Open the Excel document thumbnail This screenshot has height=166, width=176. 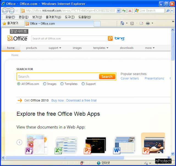coord(66,145)
